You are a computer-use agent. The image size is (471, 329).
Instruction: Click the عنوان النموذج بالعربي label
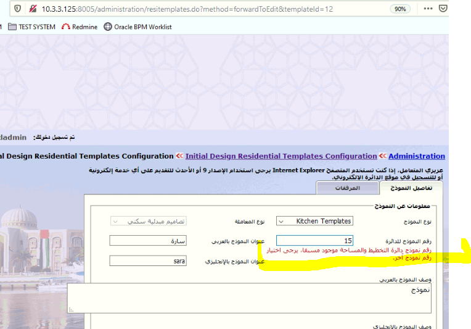click(x=238, y=241)
